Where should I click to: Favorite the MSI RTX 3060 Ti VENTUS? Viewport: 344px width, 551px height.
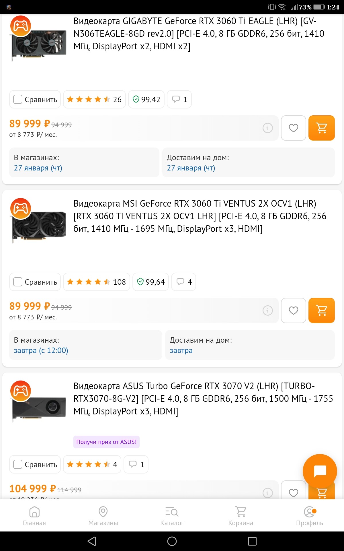(x=293, y=311)
